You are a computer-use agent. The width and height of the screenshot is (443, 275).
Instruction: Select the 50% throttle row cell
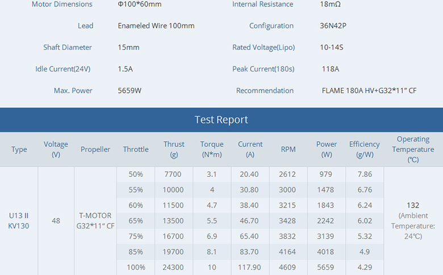coord(136,174)
